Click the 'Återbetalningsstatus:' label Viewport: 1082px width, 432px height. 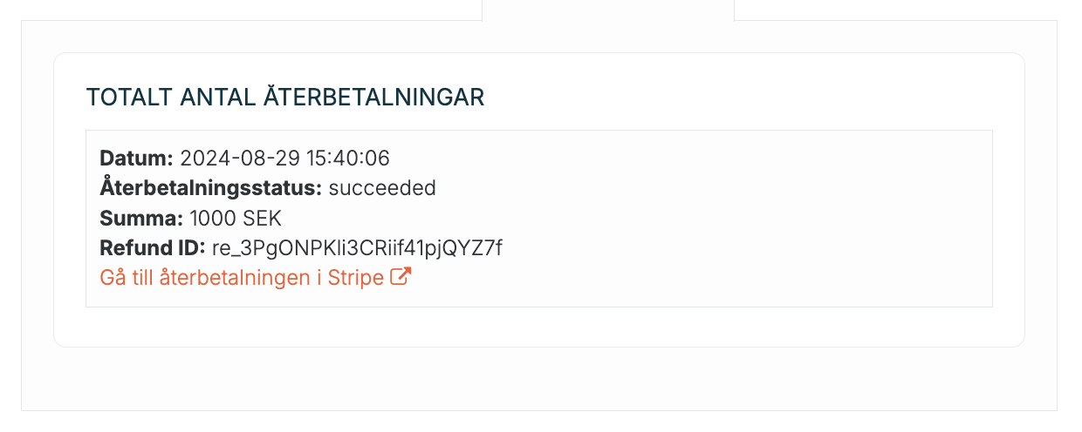(x=211, y=188)
